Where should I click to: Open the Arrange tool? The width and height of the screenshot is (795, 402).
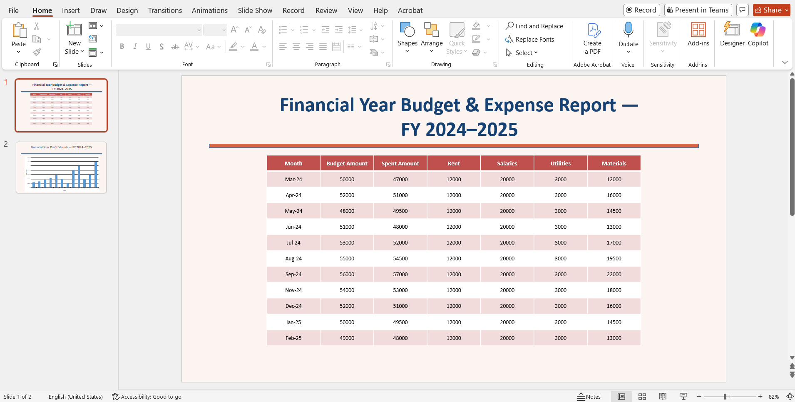[432, 38]
